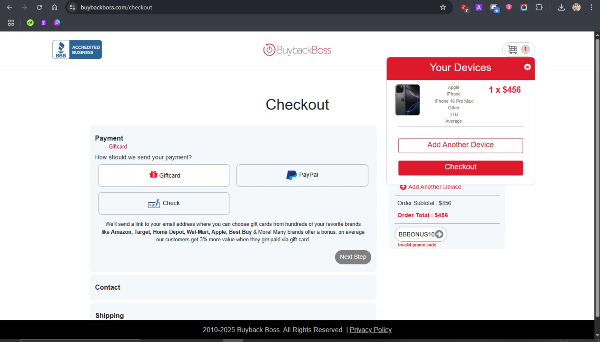Click the BuybackBoss logo
Screen dimensions: 600x342
click(297, 50)
